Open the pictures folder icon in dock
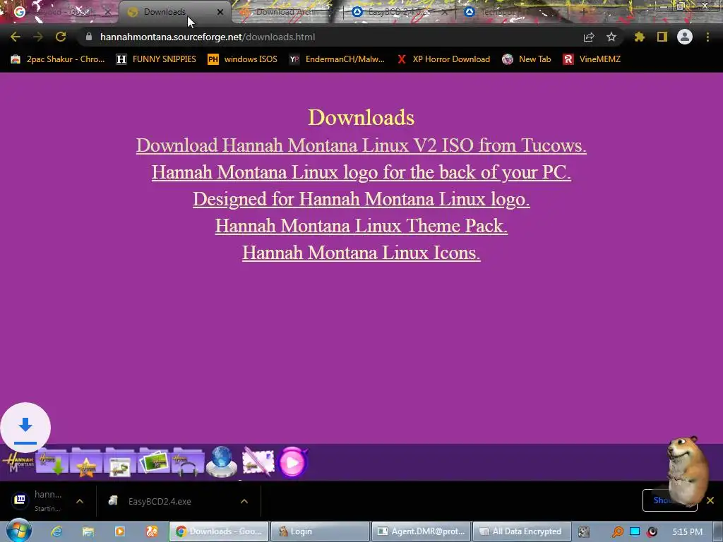723x542 pixels. 155,462
